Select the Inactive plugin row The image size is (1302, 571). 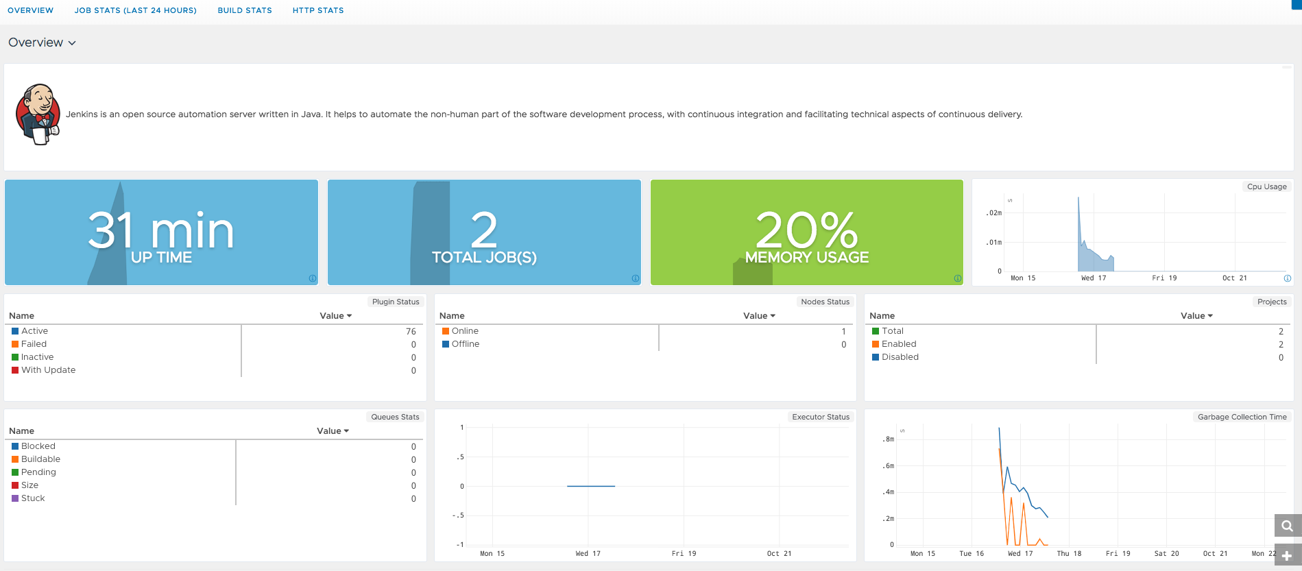coord(215,357)
